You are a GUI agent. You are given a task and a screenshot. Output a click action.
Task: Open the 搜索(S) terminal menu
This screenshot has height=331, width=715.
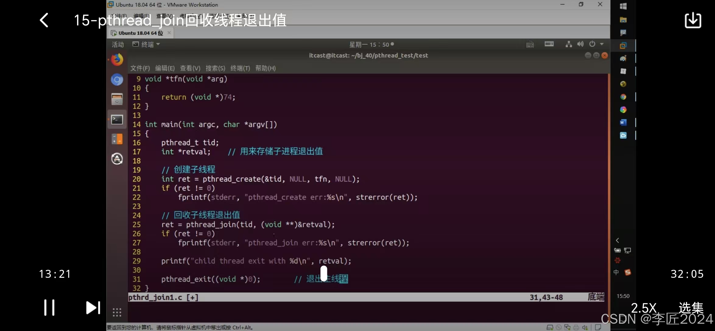[x=215, y=68]
